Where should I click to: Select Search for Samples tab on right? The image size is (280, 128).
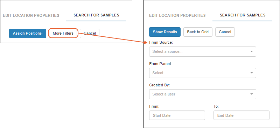243,15
